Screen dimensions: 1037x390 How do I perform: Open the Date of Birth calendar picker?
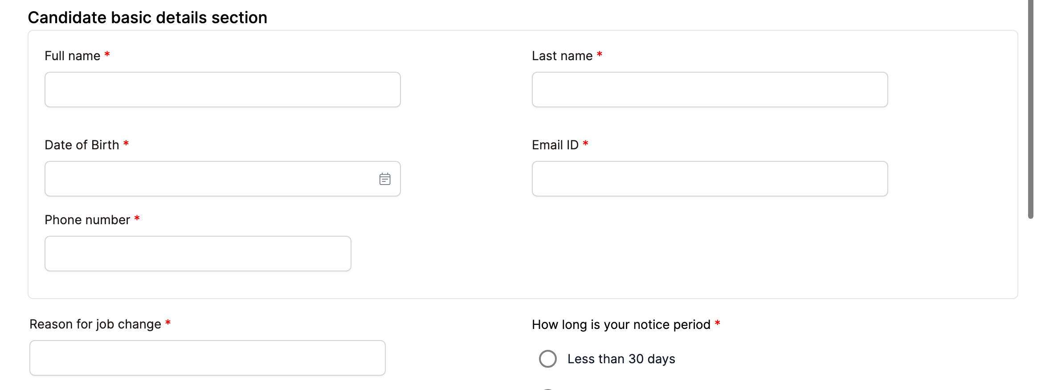385,179
